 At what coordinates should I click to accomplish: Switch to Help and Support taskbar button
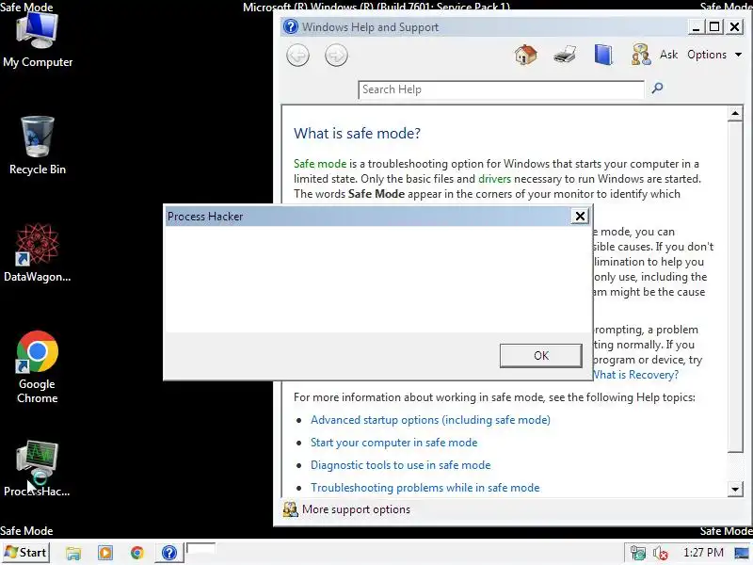pos(168,553)
